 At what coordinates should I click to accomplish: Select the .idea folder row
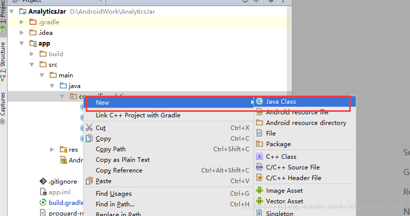[147, 32]
